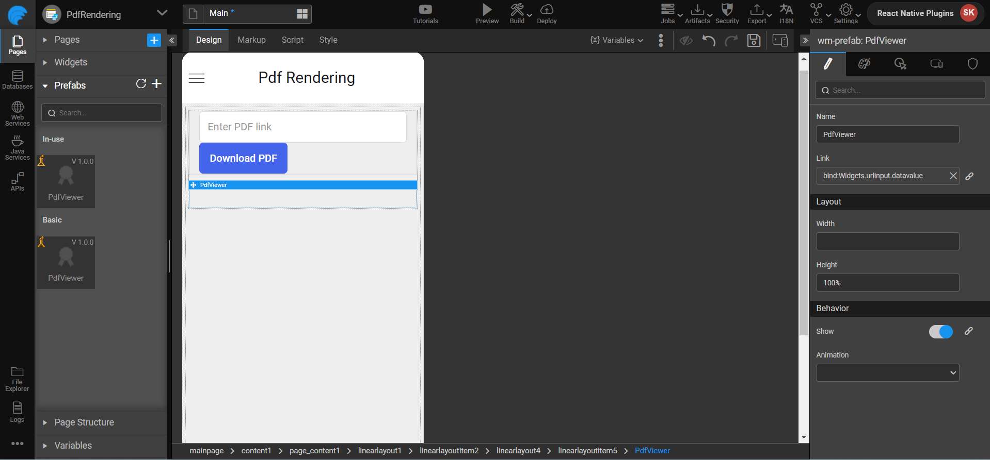Viewport: 990px width, 460px height.
Task: Add a new page with plus button
Action: (x=154, y=40)
